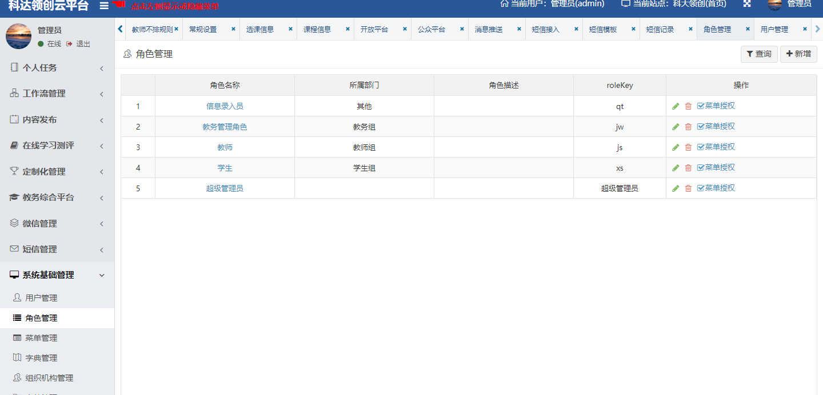Click the roleKey column header
The height and width of the screenshot is (395, 823).
click(620, 85)
